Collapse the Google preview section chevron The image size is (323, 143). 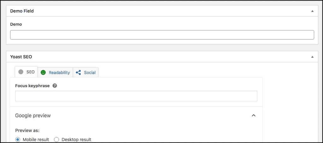coord(254,115)
